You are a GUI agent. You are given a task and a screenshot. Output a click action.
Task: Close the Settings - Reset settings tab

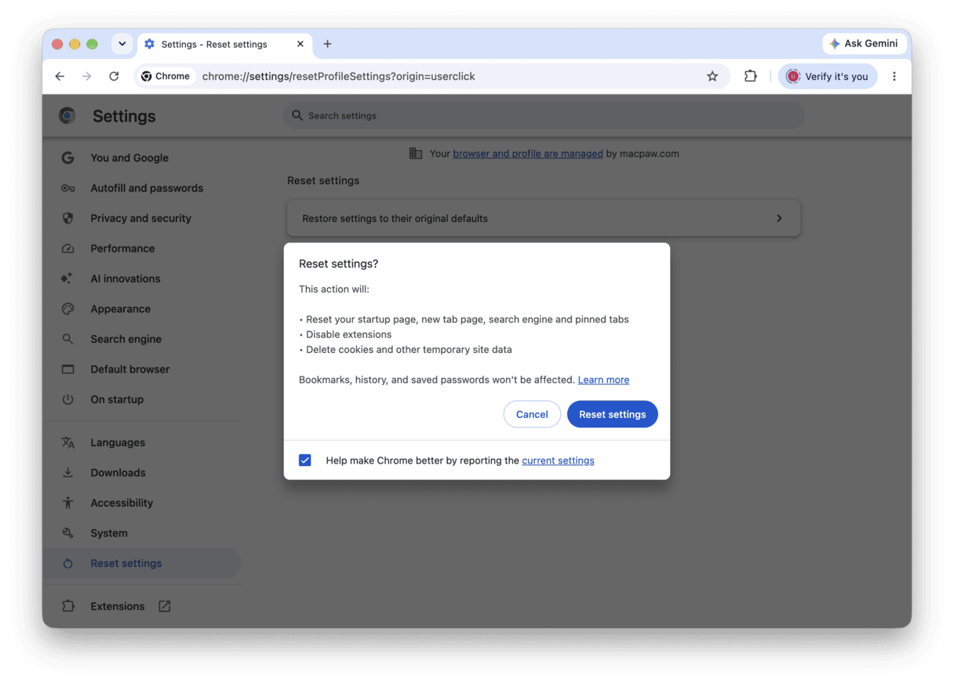pos(300,44)
